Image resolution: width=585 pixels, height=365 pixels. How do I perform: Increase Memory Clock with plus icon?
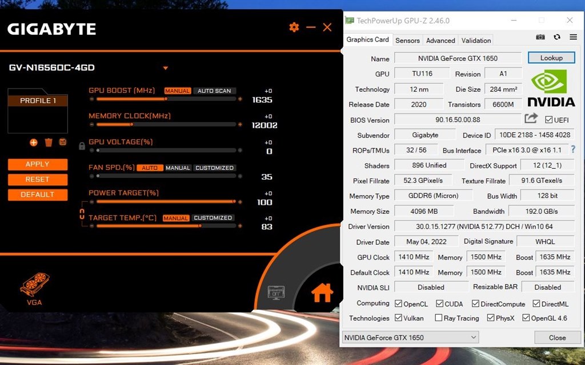point(240,124)
